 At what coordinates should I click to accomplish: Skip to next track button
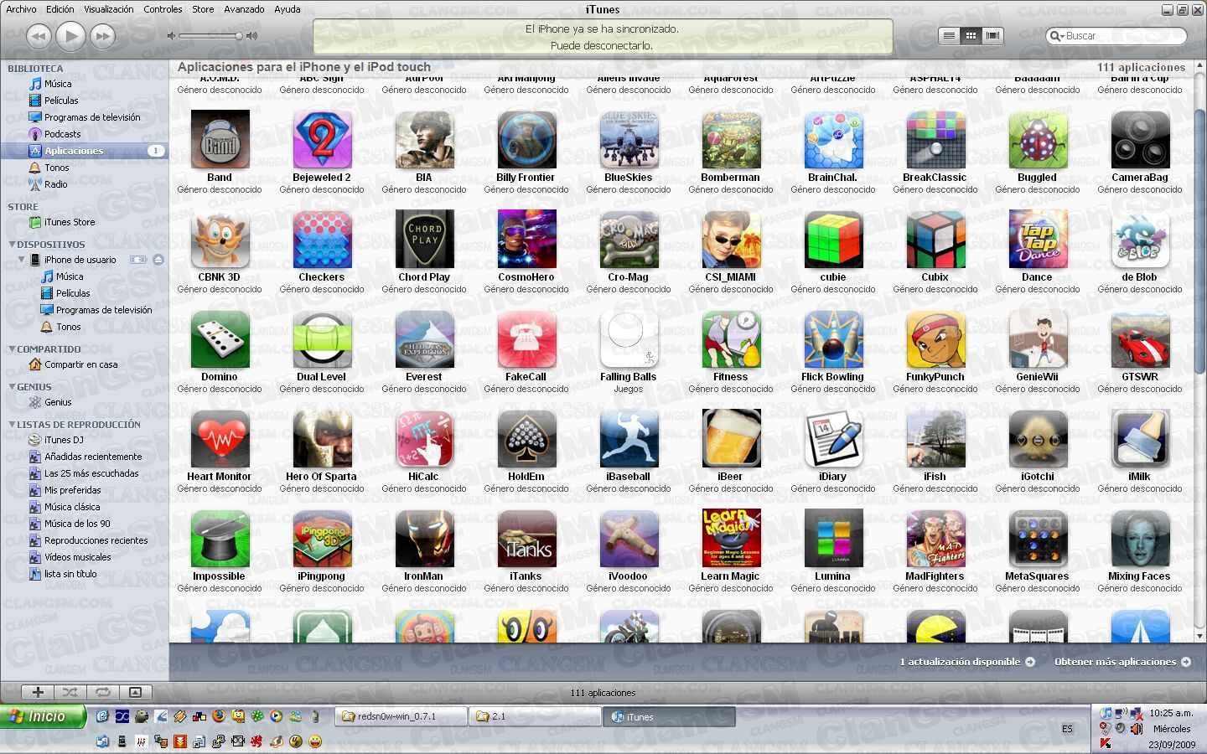coord(102,36)
